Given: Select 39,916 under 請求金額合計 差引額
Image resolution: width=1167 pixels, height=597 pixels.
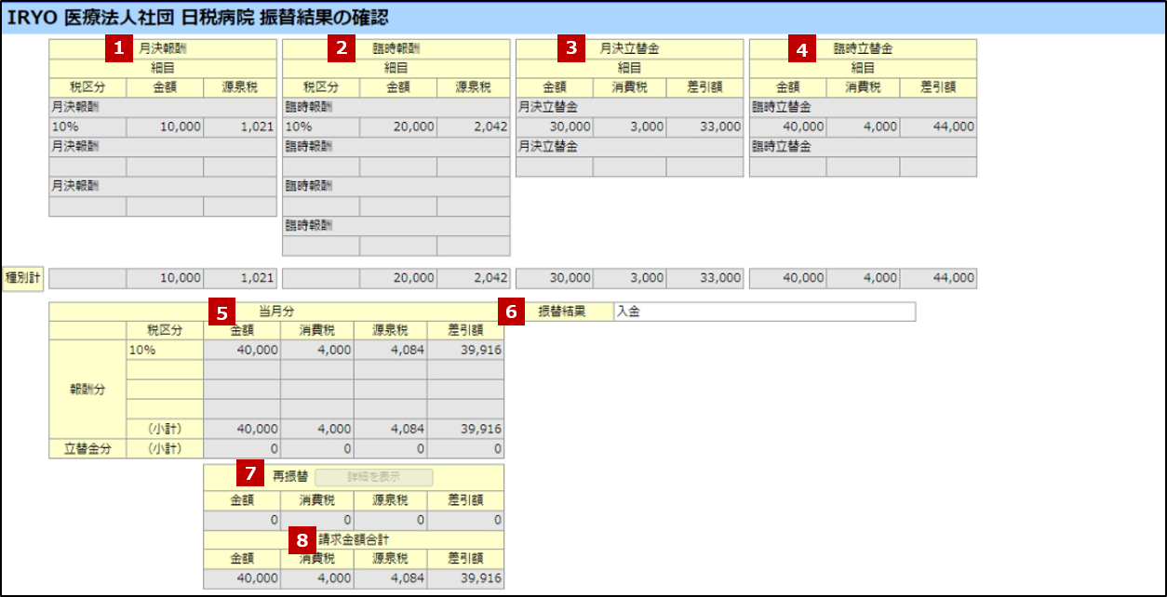Looking at the screenshot, I should coord(480,578).
